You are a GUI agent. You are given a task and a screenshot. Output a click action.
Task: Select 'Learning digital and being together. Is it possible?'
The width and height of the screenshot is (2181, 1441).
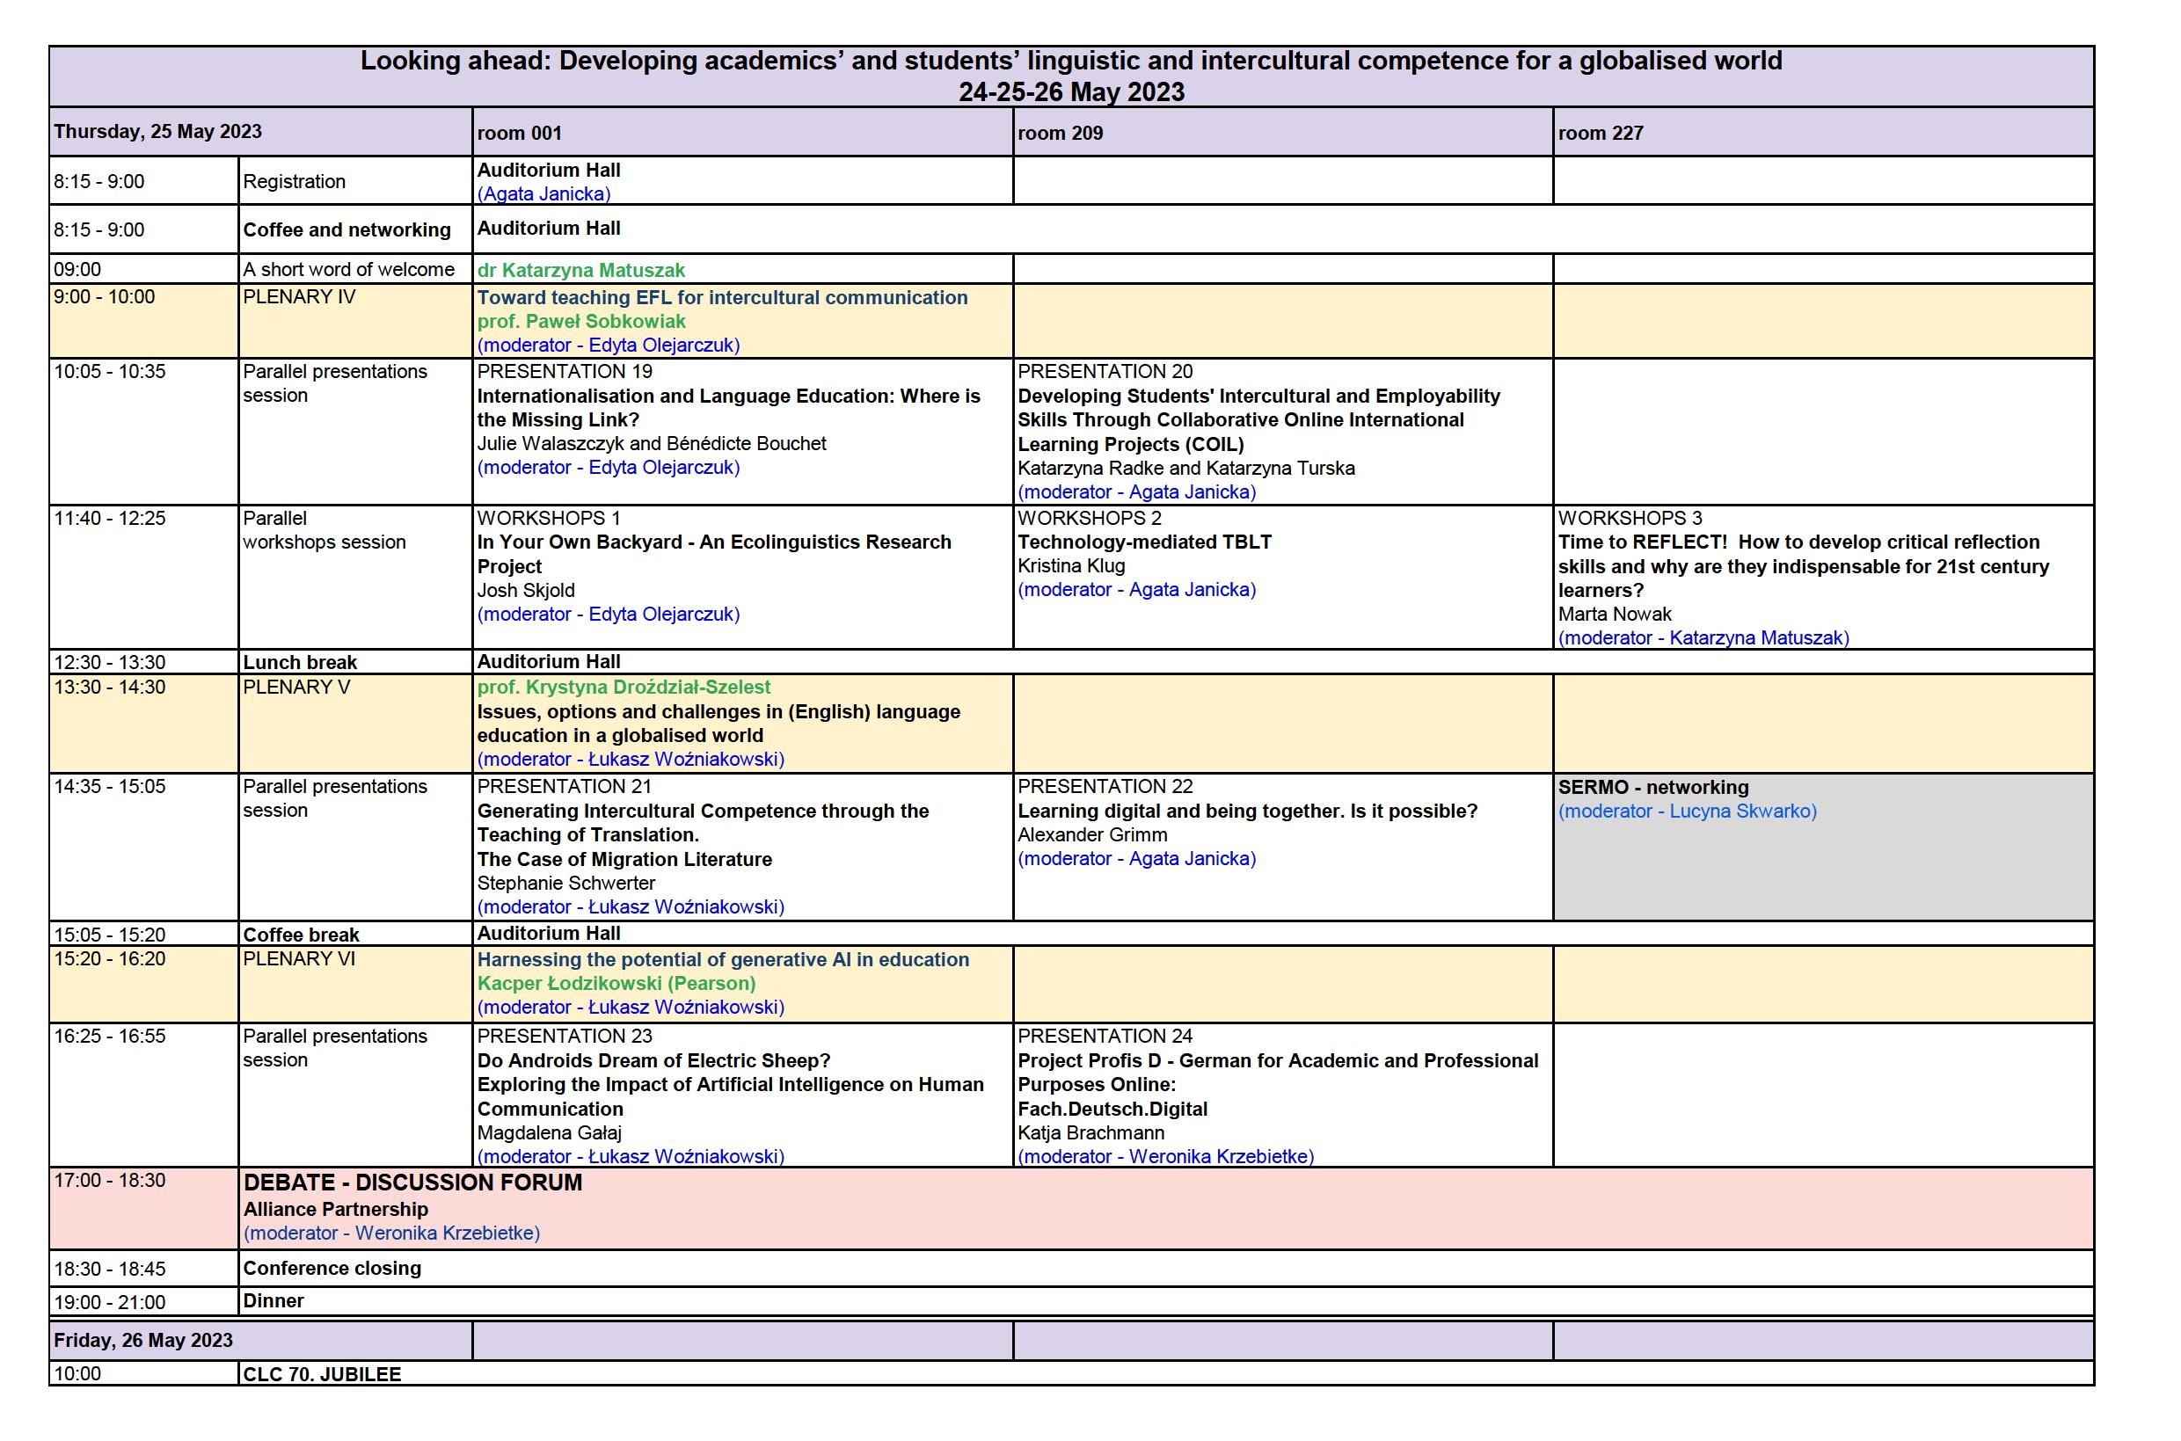click(x=1247, y=811)
